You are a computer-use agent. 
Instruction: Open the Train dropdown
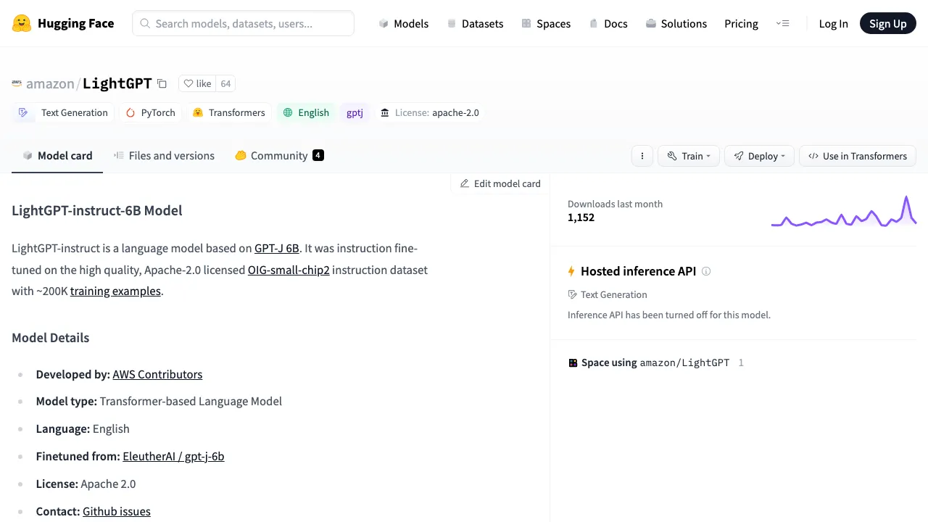point(689,156)
